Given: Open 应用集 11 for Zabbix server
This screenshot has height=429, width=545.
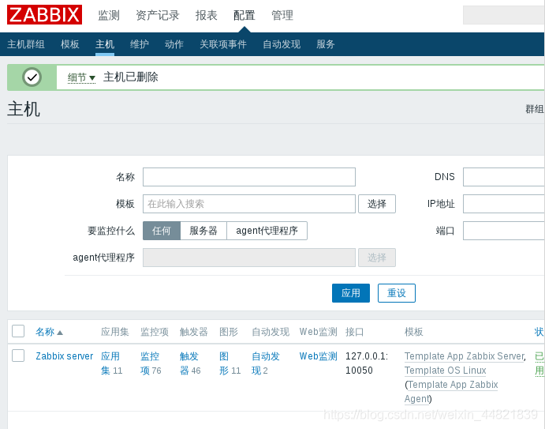Looking at the screenshot, I should (111, 363).
